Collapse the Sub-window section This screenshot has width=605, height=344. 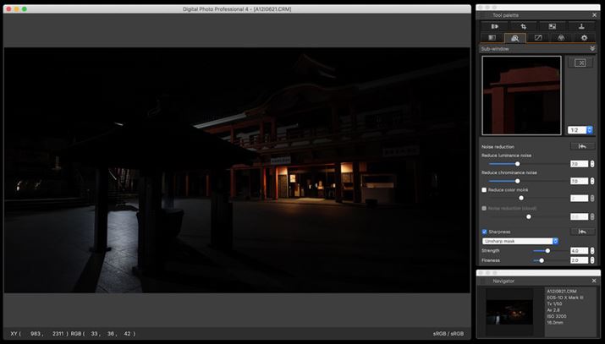[x=592, y=49]
